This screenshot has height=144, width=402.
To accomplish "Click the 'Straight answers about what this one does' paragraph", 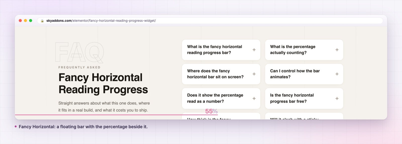I will click(104, 107).
